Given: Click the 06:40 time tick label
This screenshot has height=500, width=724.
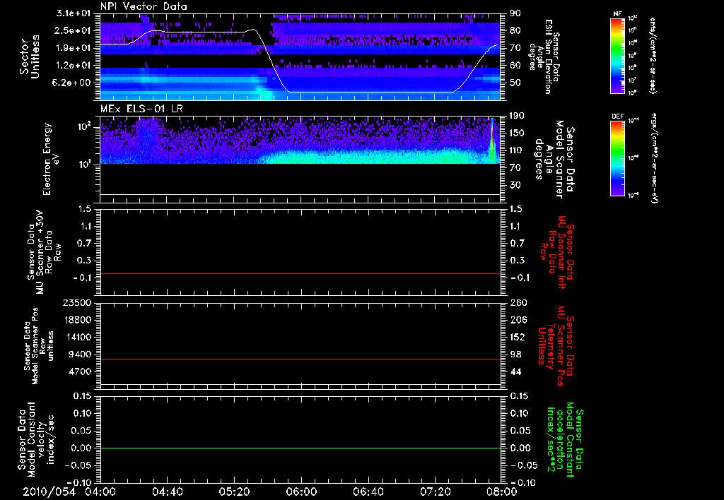Looking at the screenshot, I should 368,492.
